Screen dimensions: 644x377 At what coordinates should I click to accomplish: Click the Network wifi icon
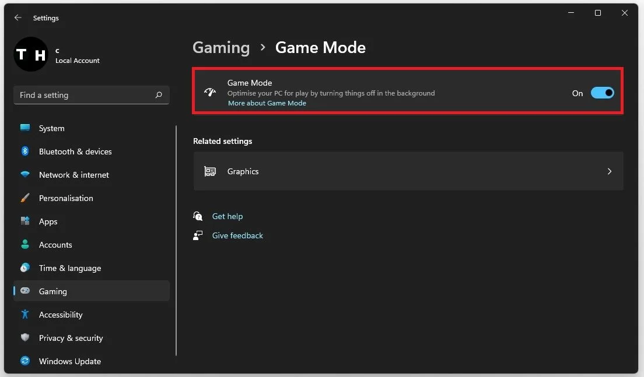coord(25,174)
